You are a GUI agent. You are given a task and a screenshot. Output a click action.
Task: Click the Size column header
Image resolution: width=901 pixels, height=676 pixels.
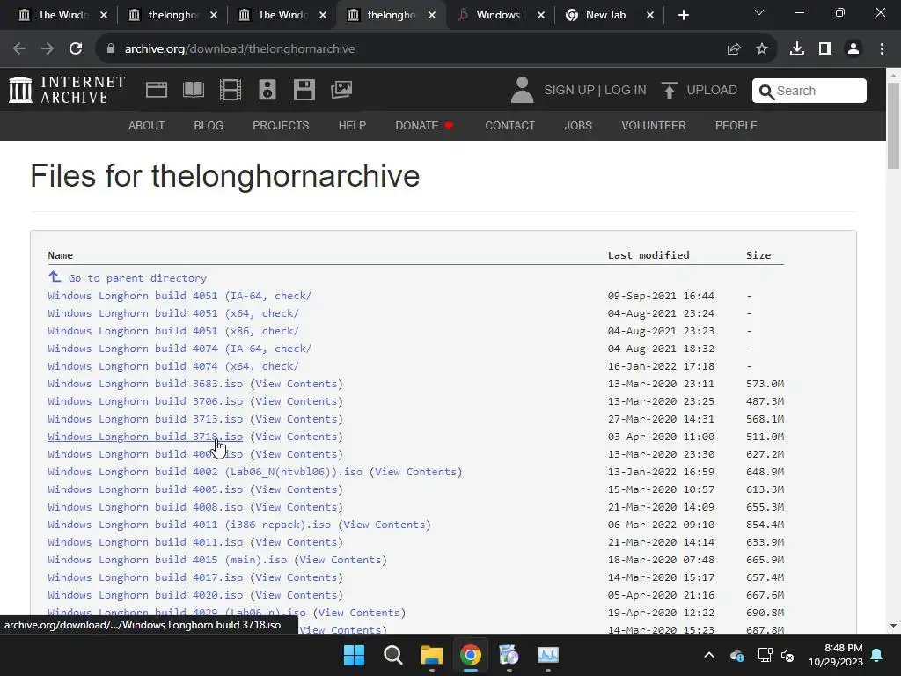point(758,255)
